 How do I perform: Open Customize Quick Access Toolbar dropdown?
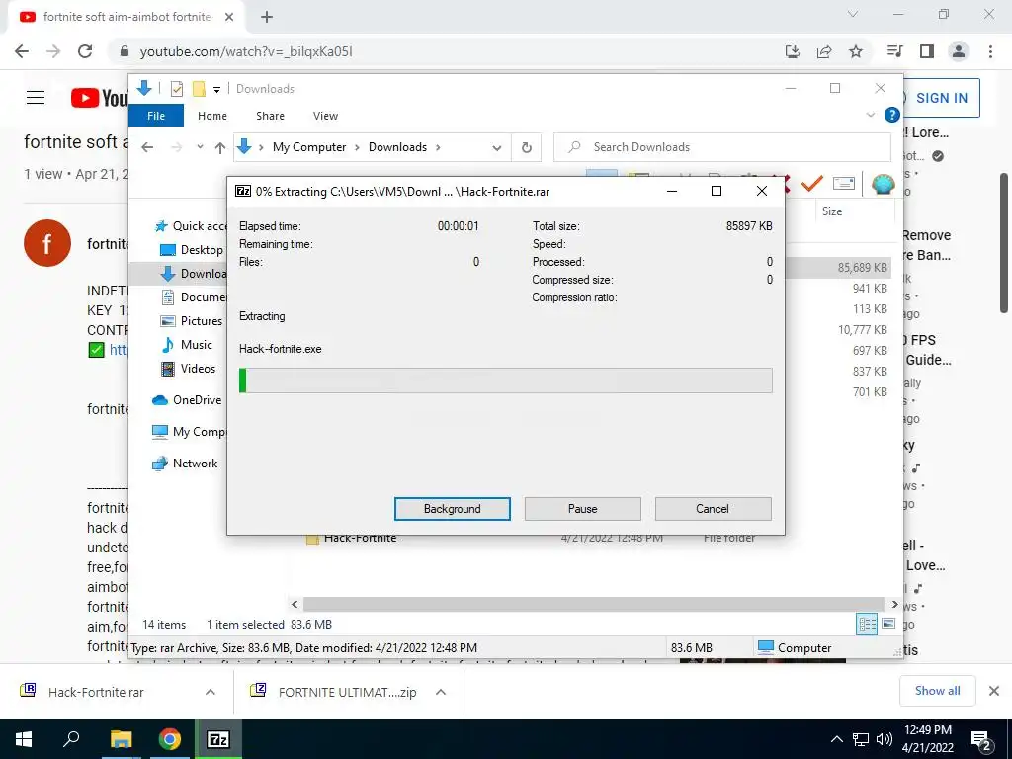tap(216, 90)
